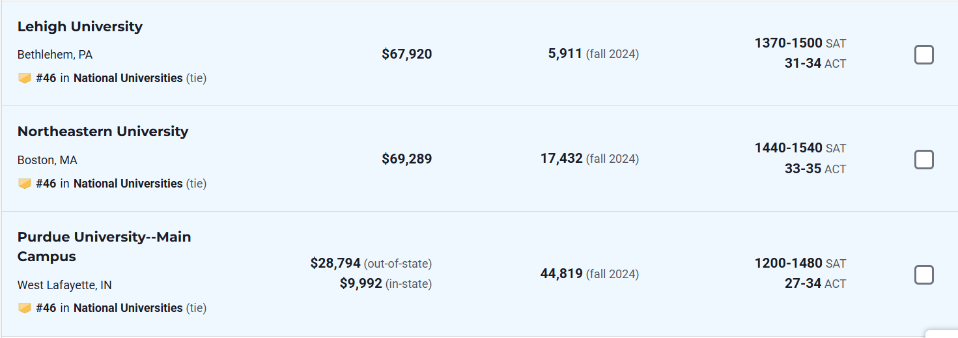Open the Northeastern University school link
This screenshot has height=338, width=958.
click(102, 132)
